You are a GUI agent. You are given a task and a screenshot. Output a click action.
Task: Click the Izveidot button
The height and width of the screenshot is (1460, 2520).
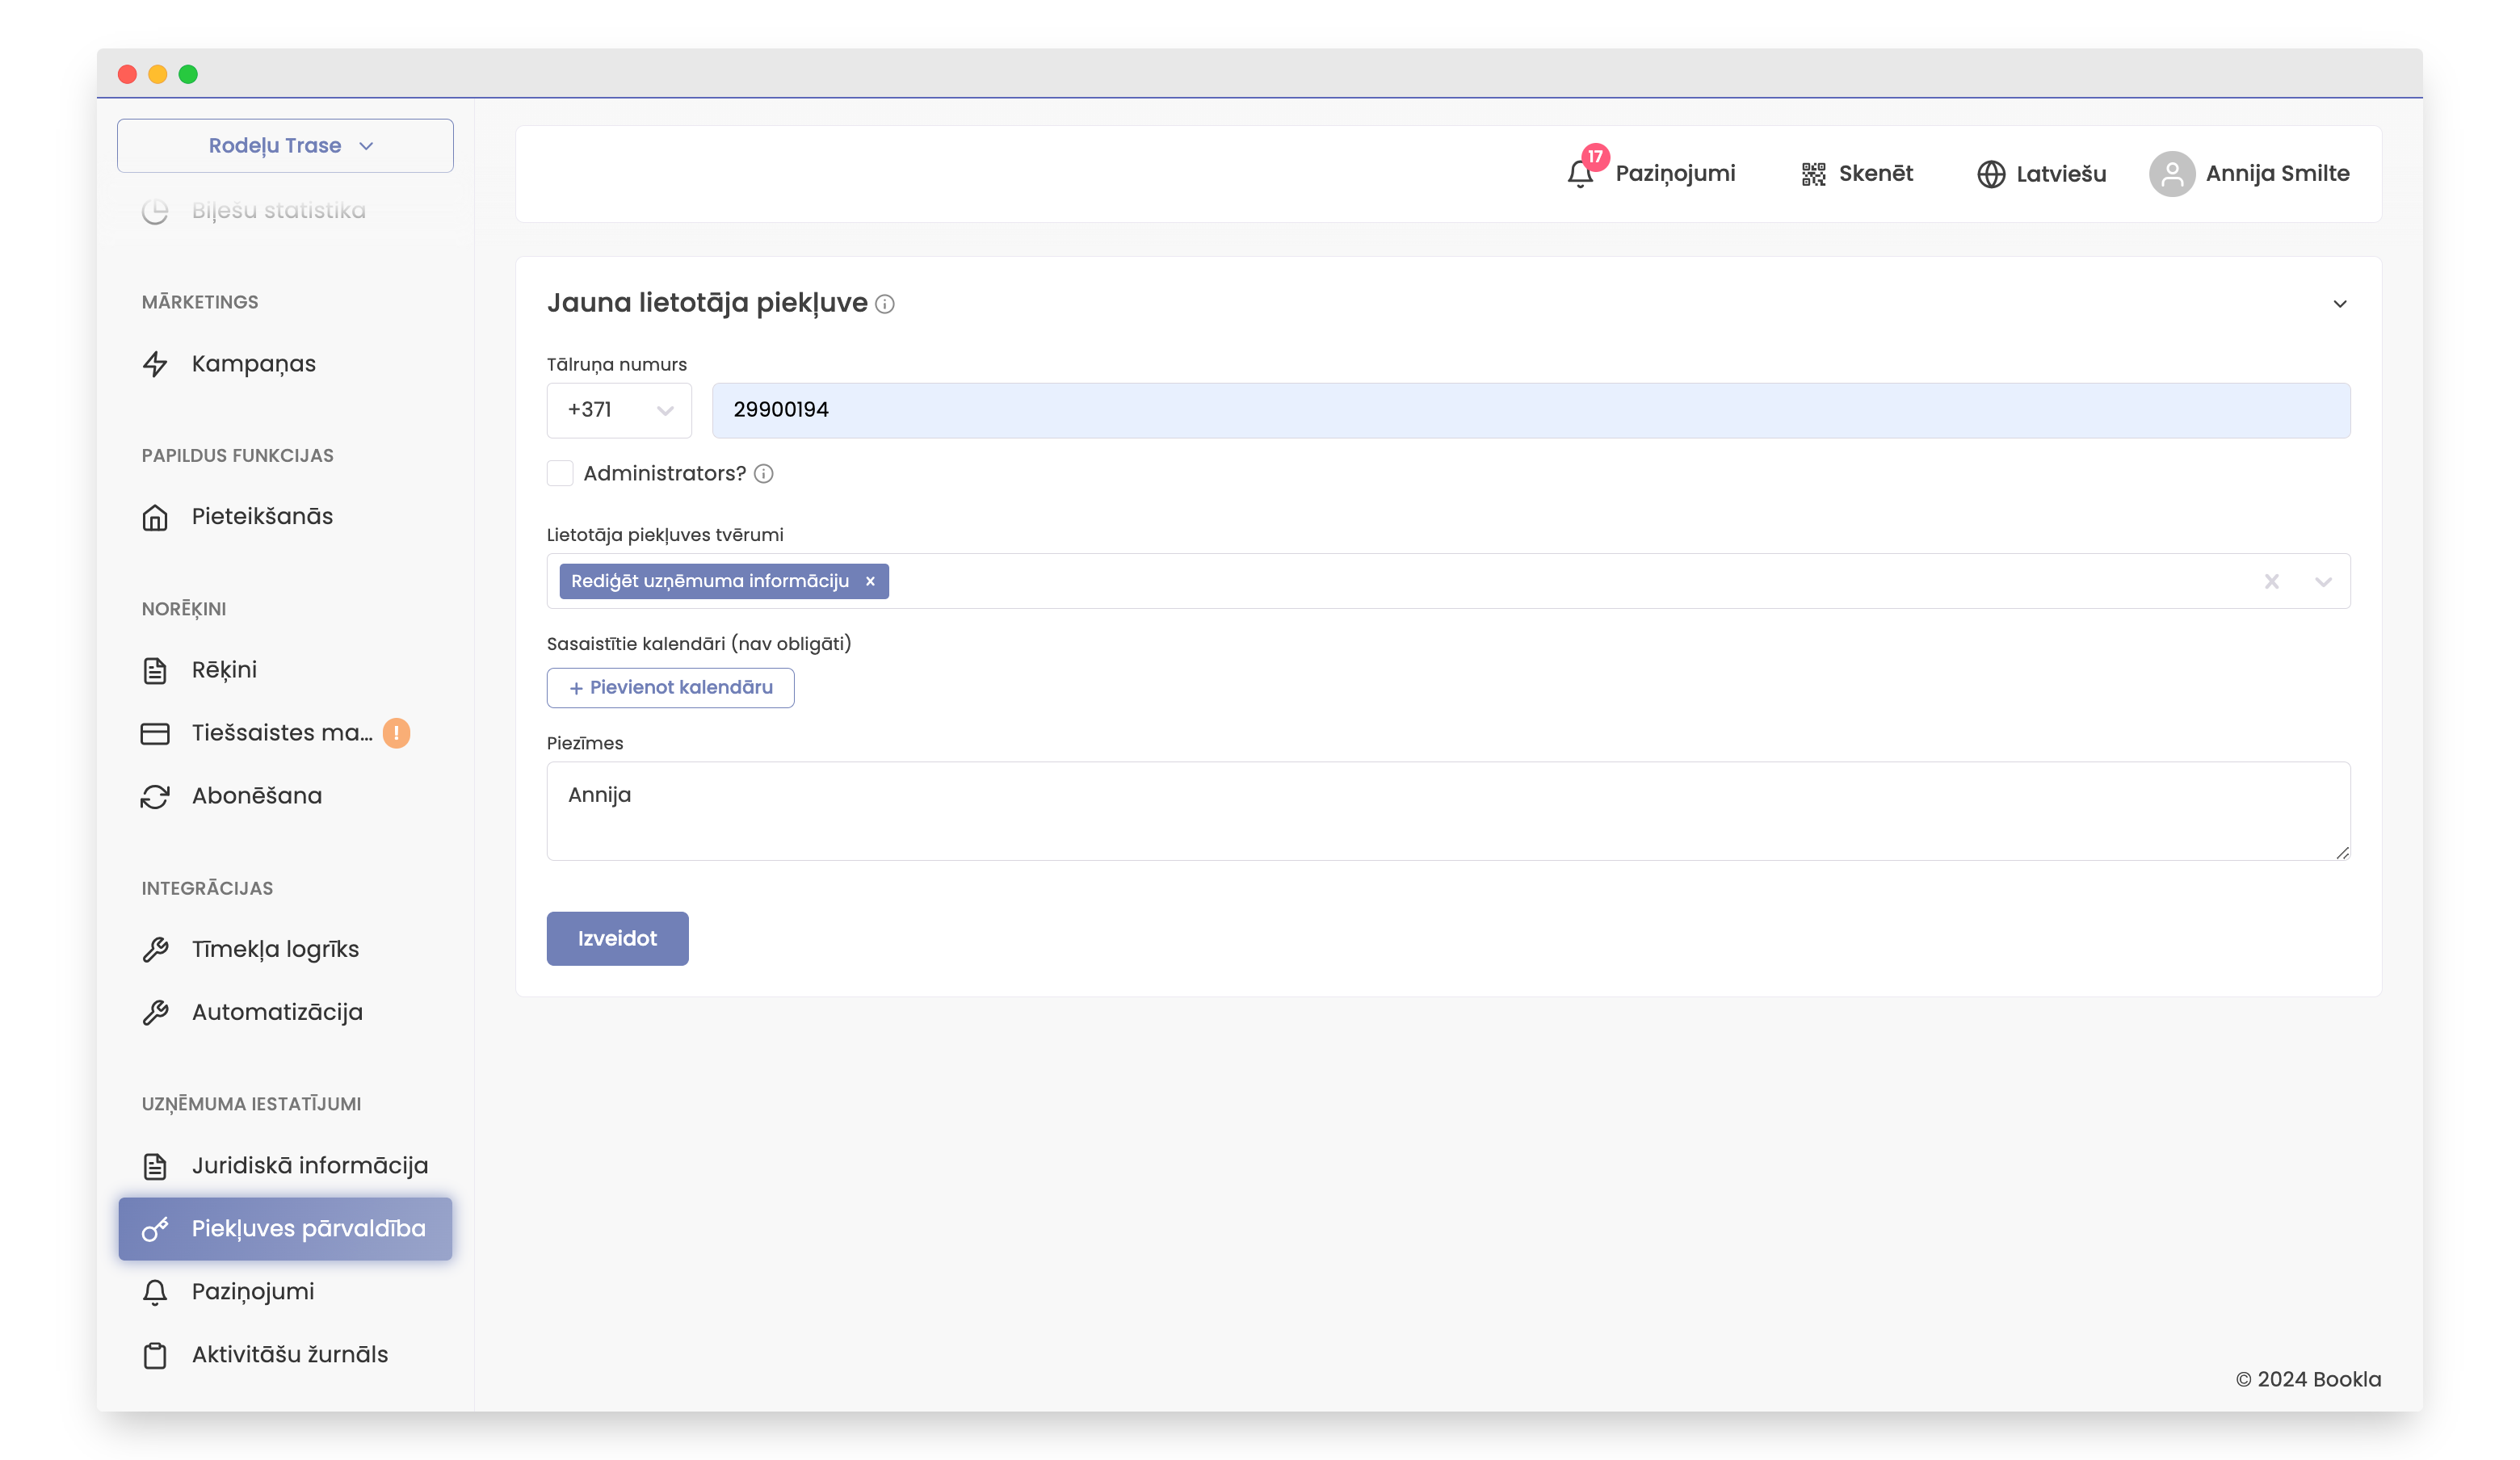[x=617, y=938]
